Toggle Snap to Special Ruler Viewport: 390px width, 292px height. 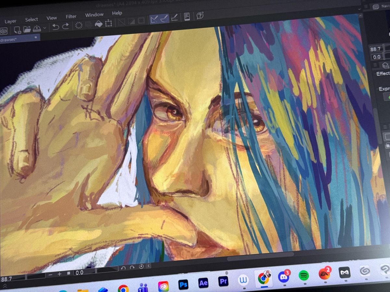point(164,18)
